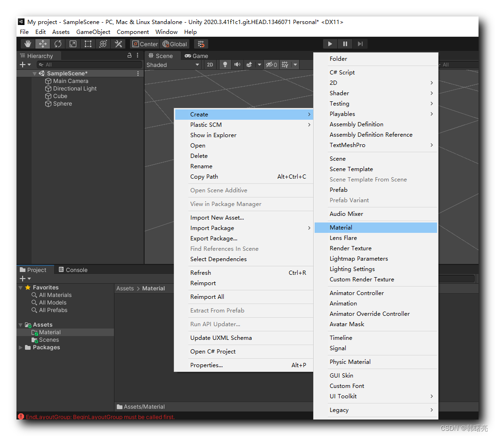
Task: Open the GameObject menu
Action: [x=93, y=32]
